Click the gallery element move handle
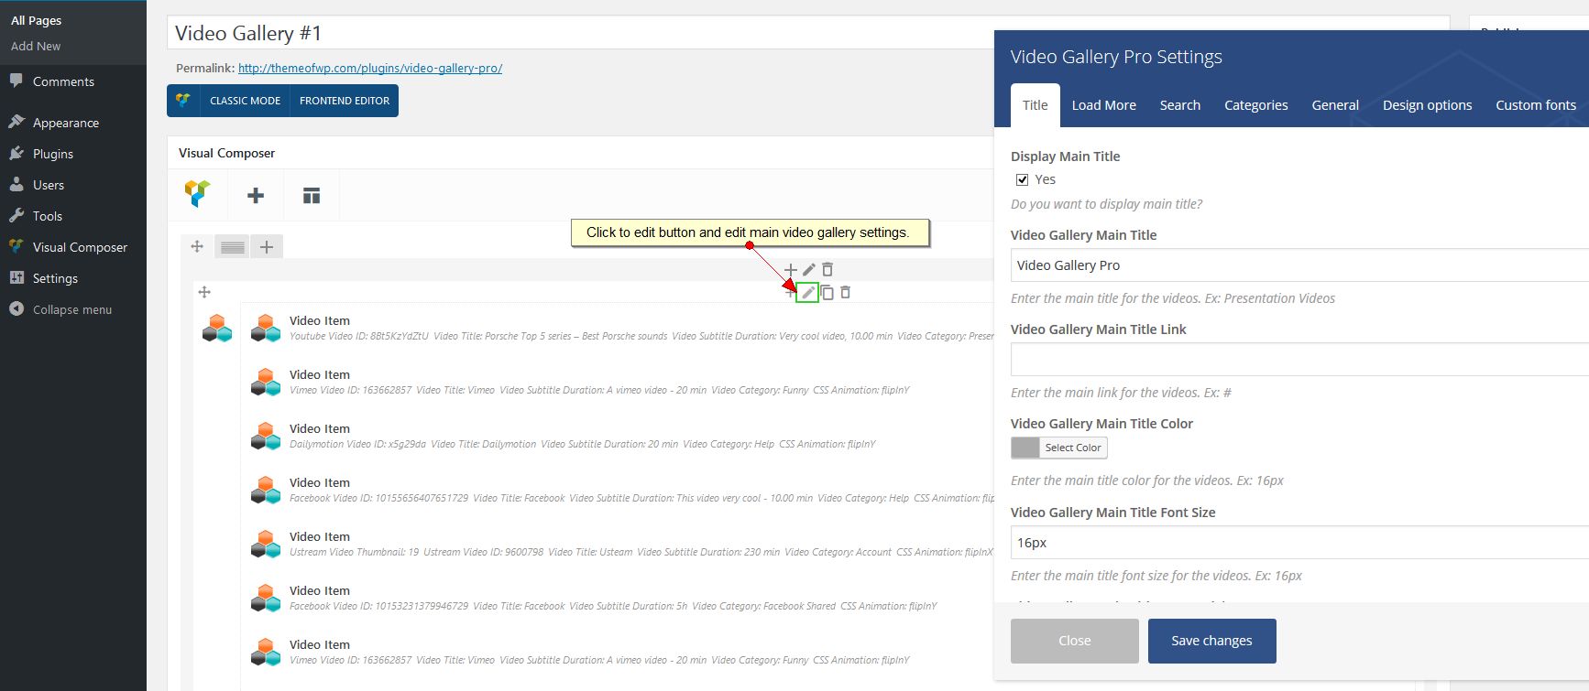 pyautogui.click(x=204, y=292)
